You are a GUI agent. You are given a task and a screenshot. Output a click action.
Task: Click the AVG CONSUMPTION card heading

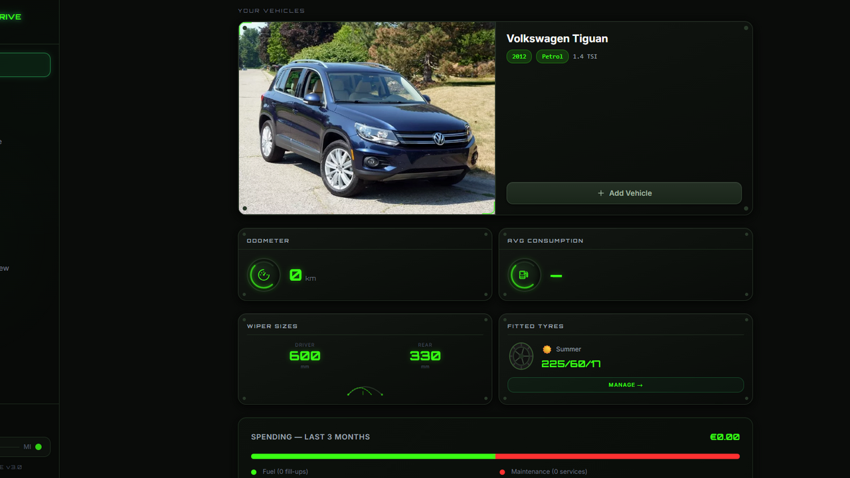[545, 241]
